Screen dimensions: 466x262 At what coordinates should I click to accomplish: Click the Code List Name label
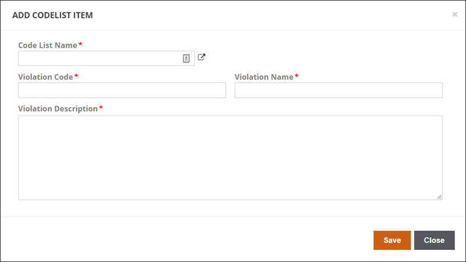click(48, 45)
